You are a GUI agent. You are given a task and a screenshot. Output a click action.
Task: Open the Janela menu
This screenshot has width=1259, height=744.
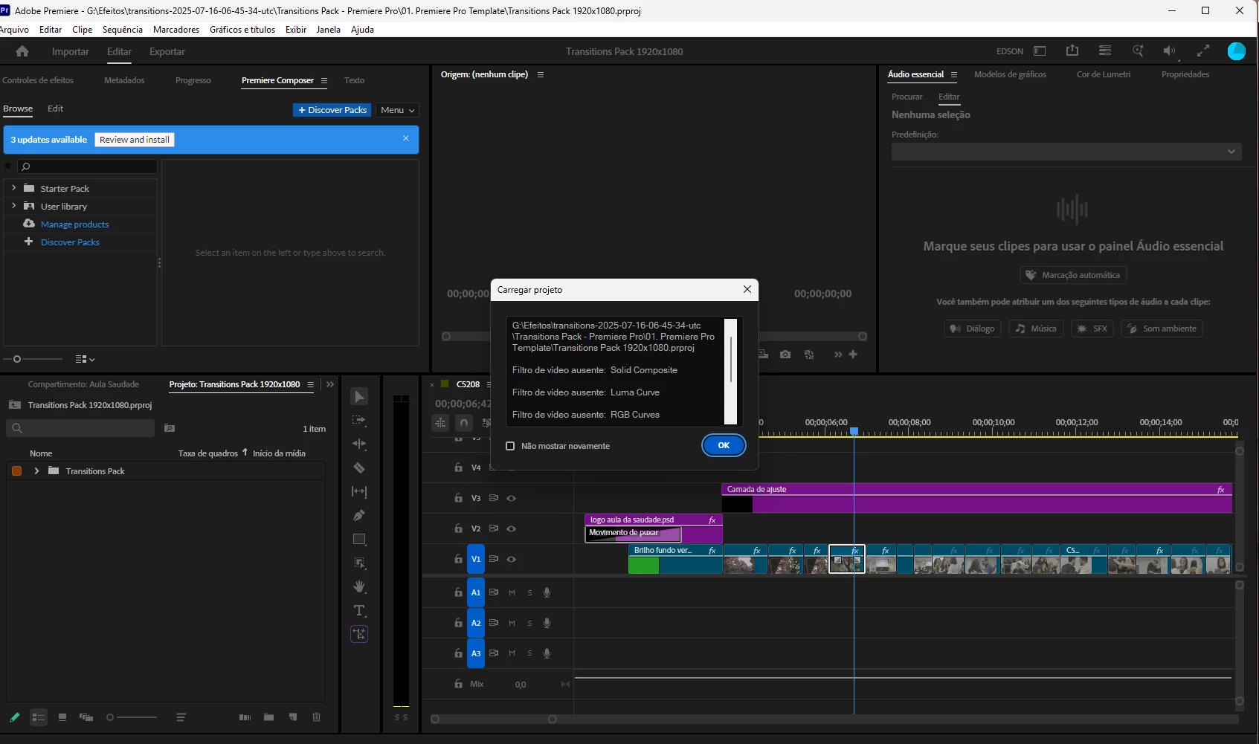tap(328, 30)
